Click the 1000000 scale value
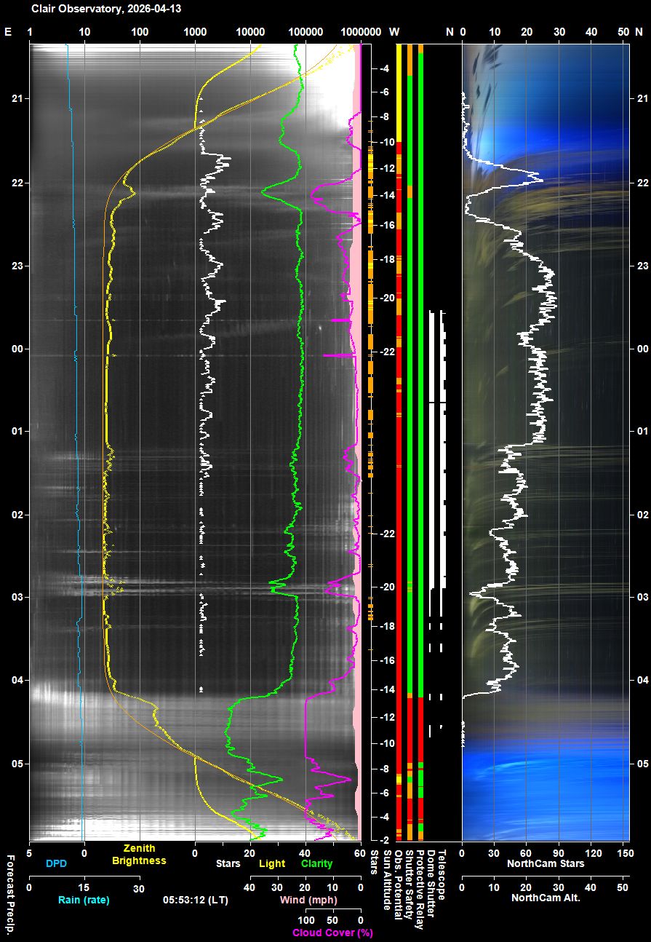This screenshot has height=942, width=651. click(361, 32)
